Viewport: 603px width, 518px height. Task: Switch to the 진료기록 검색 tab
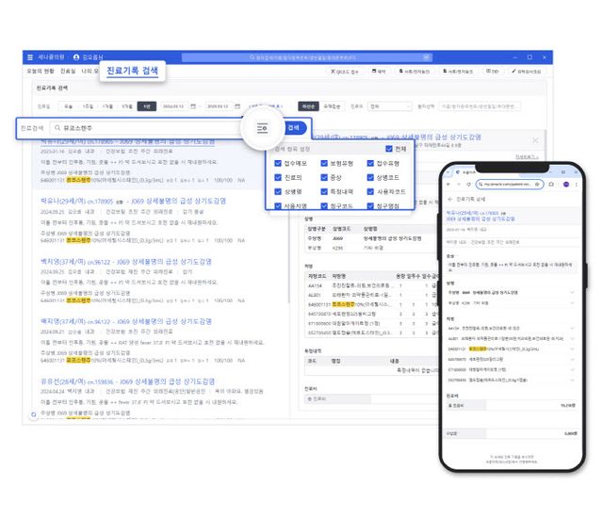click(132, 72)
